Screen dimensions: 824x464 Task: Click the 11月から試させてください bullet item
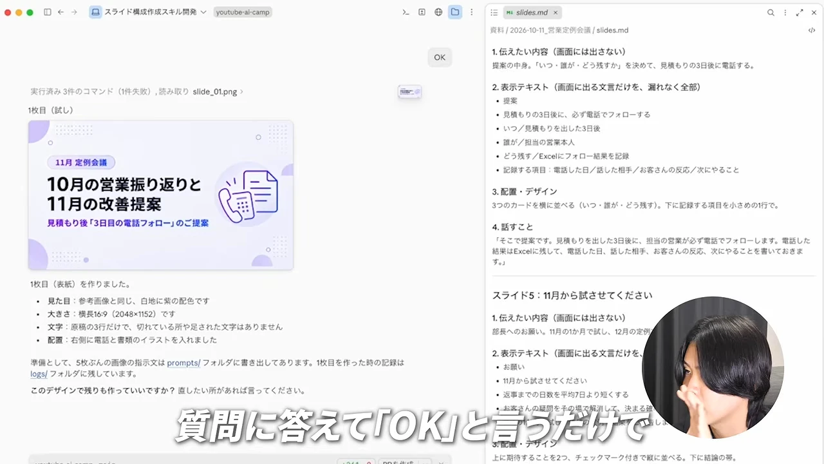(x=545, y=381)
